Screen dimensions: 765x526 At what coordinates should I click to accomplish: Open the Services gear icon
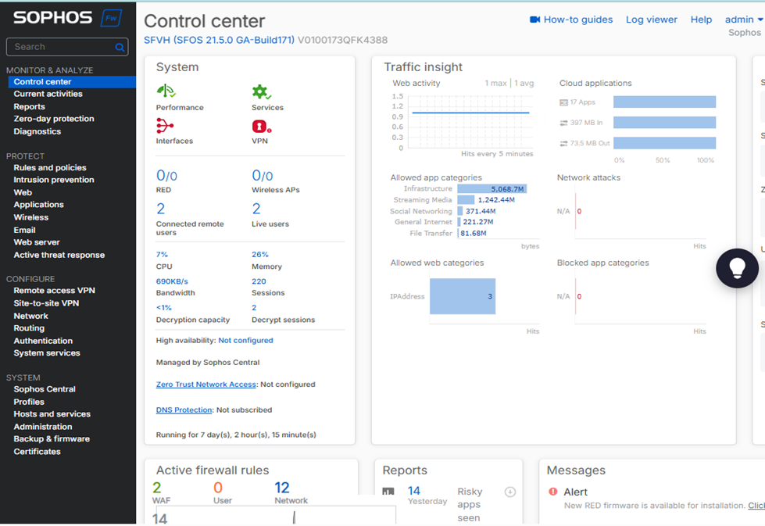(260, 91)
